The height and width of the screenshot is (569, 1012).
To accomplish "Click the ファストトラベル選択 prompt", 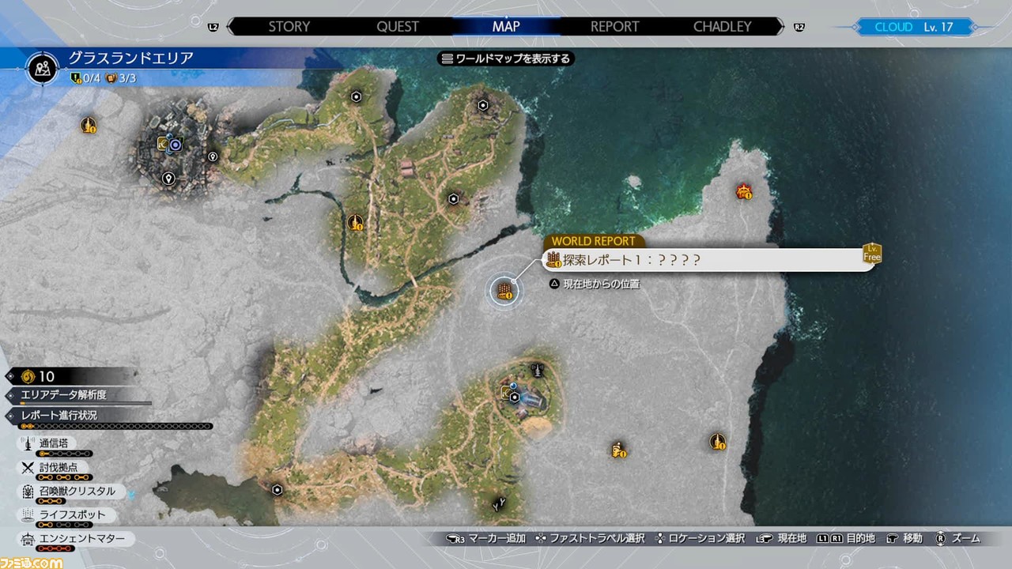I will (590, 538).
